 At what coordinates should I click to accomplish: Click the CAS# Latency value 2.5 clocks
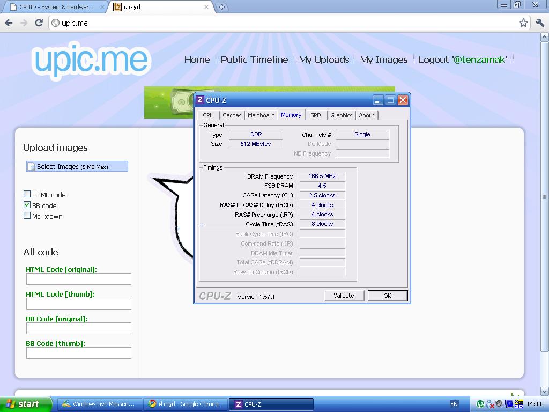[x=322, y=195]
